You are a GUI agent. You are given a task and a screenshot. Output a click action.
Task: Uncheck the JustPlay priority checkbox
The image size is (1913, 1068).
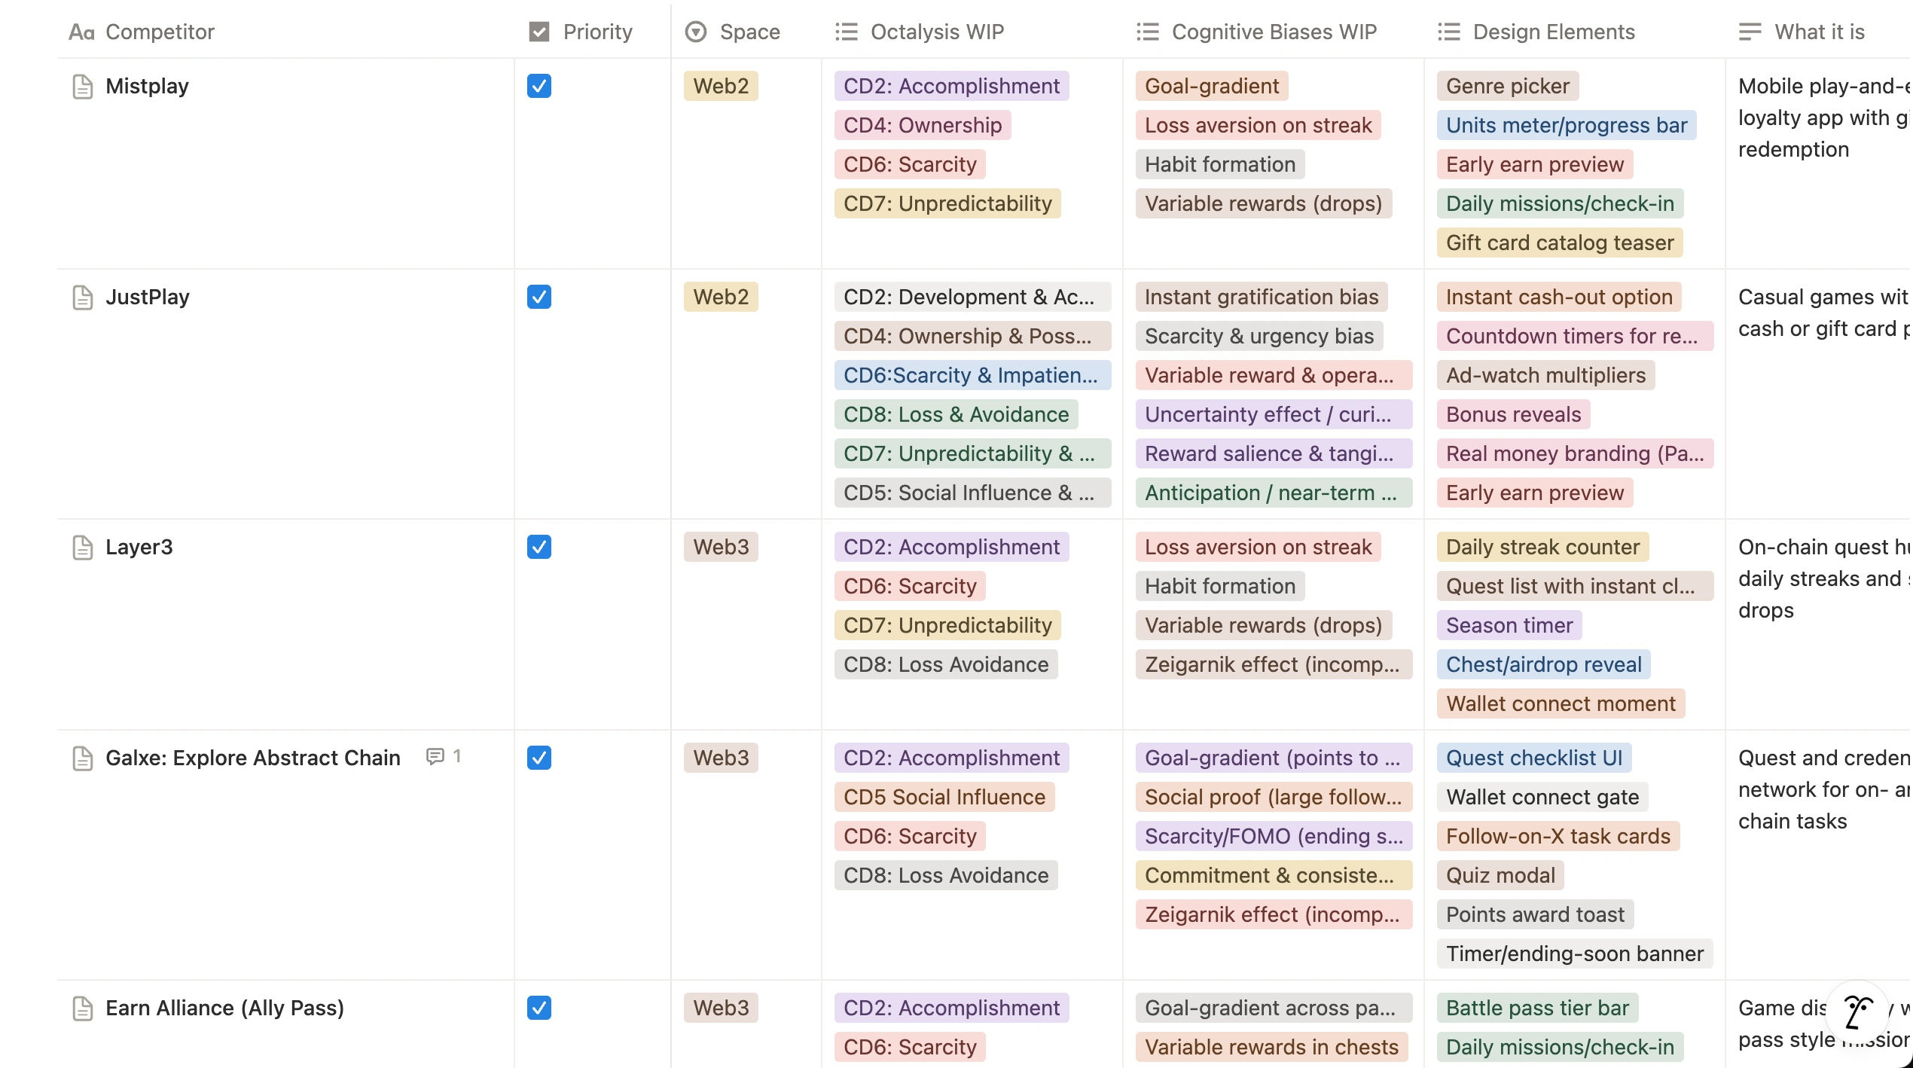click(x=539, y=297)
